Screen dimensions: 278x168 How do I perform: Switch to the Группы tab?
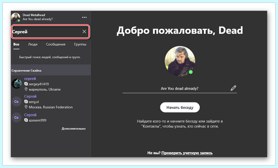tap(80, 44)
